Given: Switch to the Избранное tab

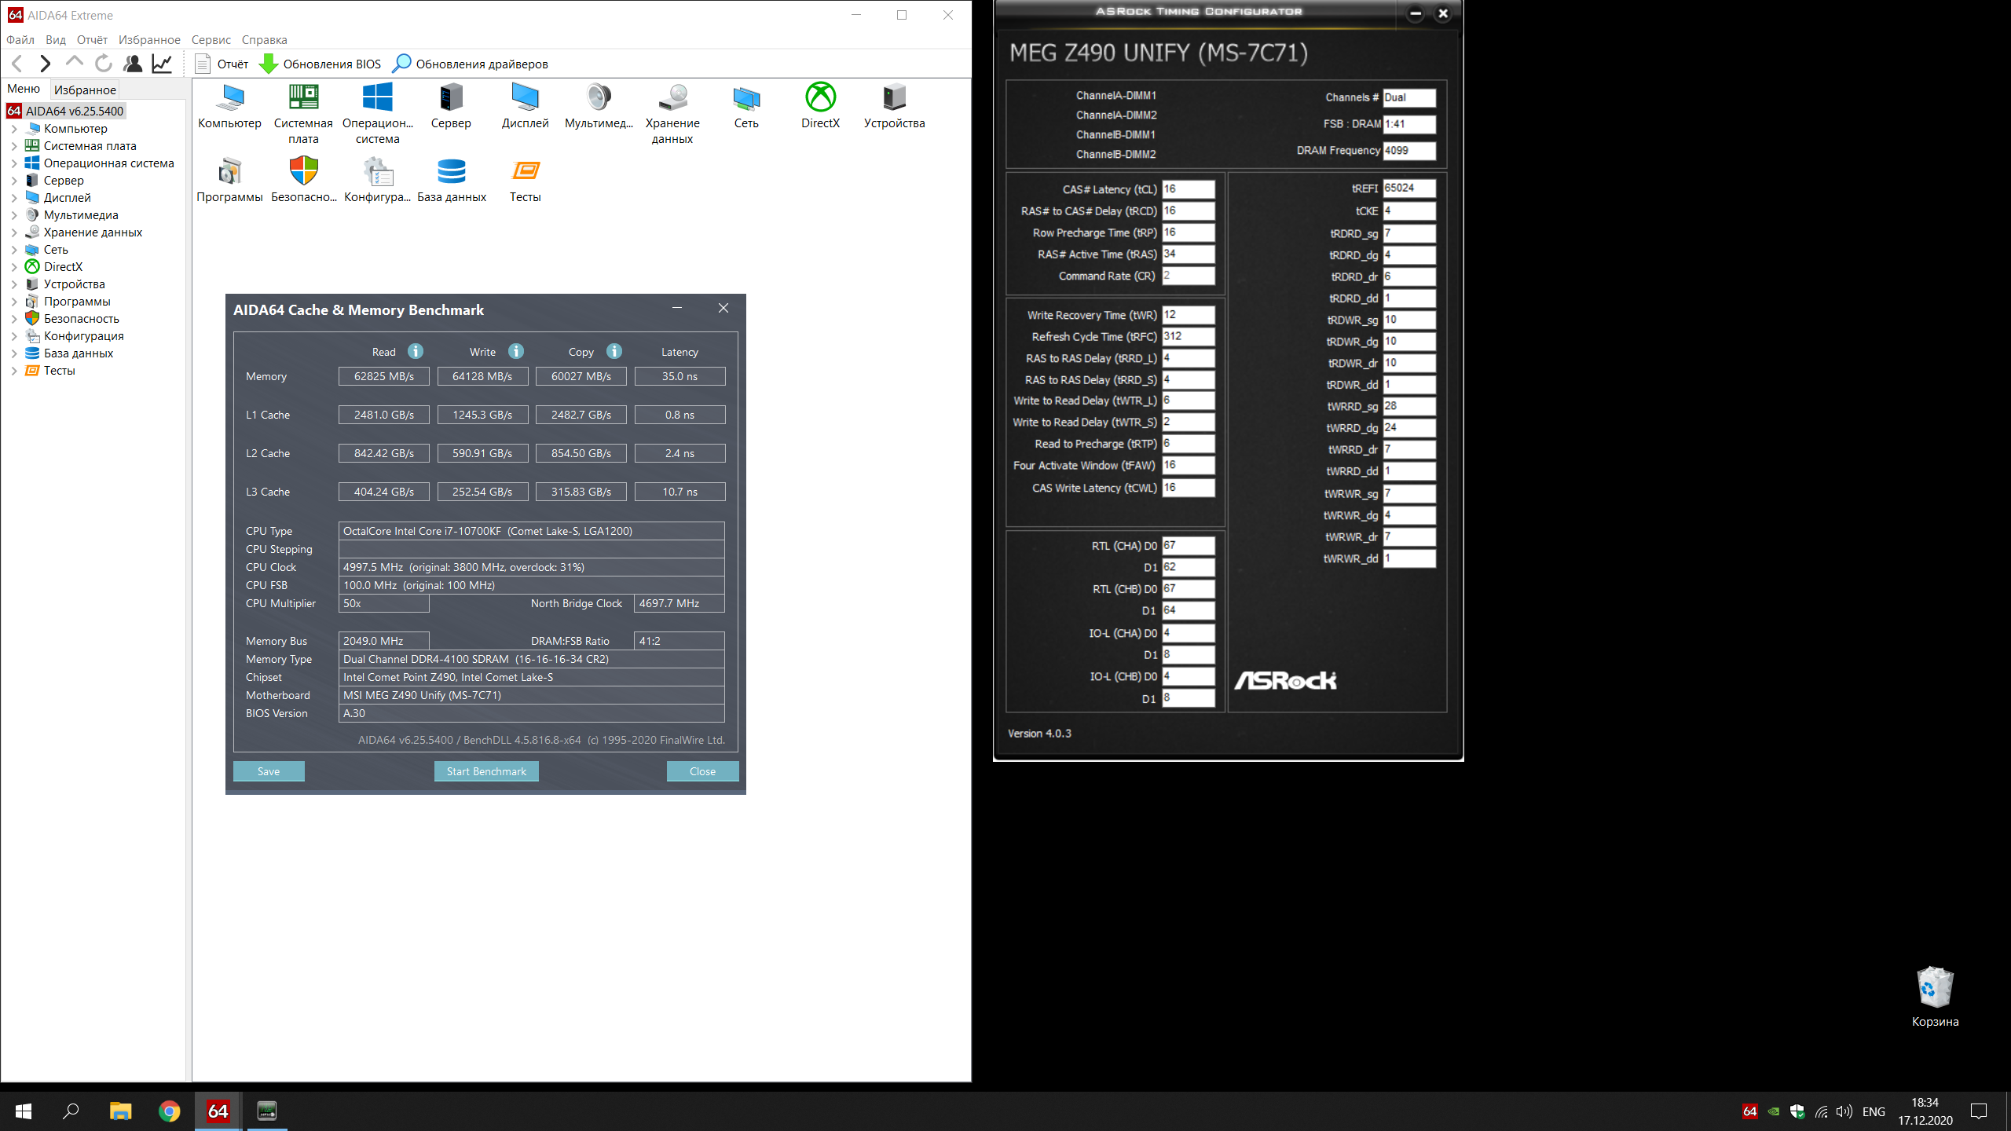Looking at the screenshot, I should coord(85,90).
